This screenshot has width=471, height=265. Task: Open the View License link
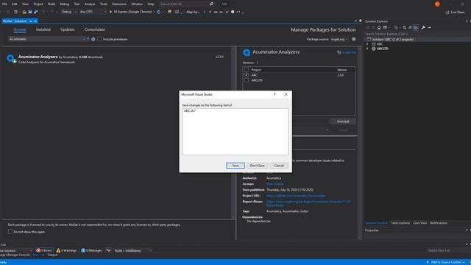tap(275, 184)
